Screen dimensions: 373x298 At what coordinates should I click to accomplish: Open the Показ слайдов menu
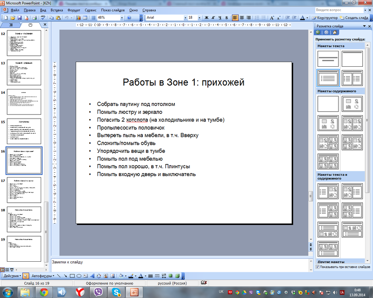tap(112, 10)
